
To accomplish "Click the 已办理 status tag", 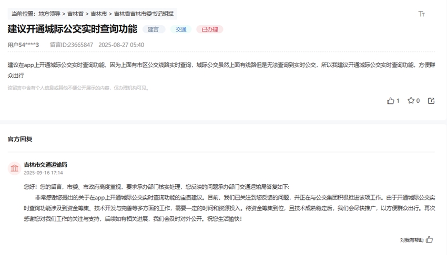I will [209, 29].
